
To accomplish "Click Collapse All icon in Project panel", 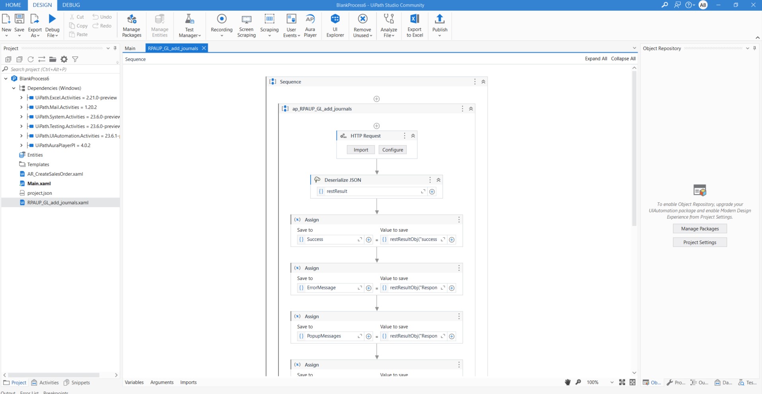I will click(x=19, y=59).
